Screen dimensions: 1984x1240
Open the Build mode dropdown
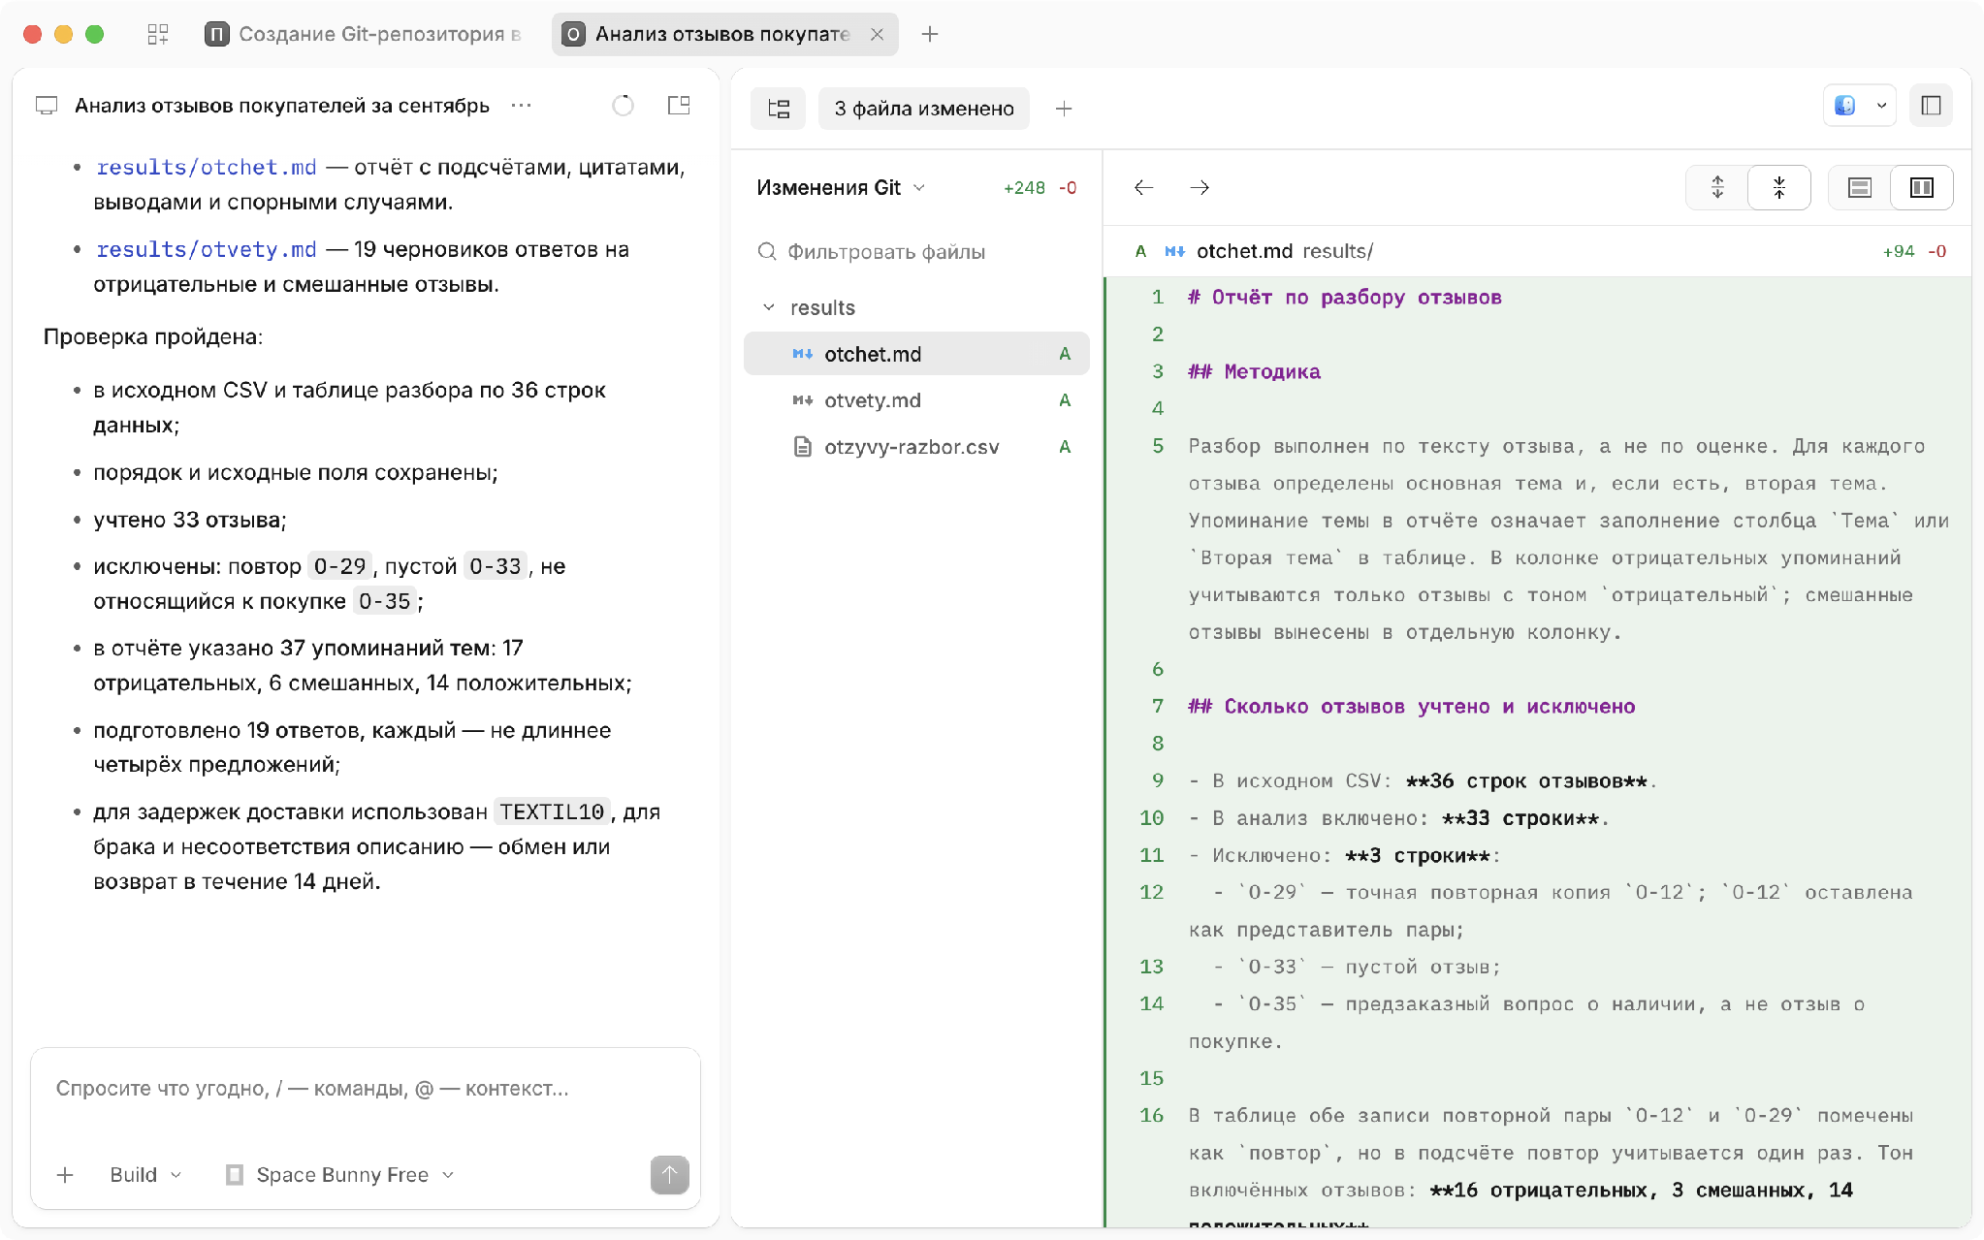coord(145,1175)
